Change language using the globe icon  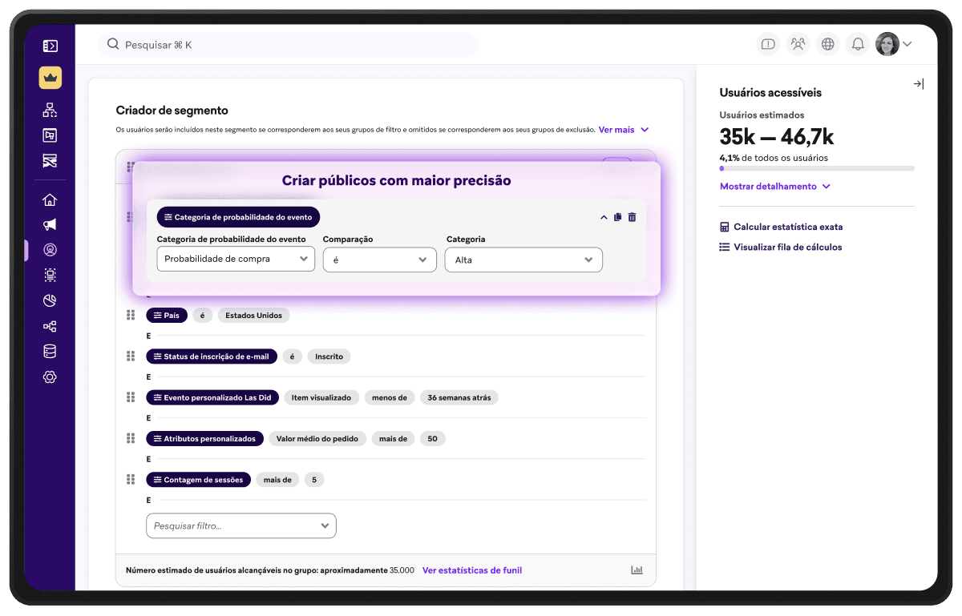click(827, 44)
